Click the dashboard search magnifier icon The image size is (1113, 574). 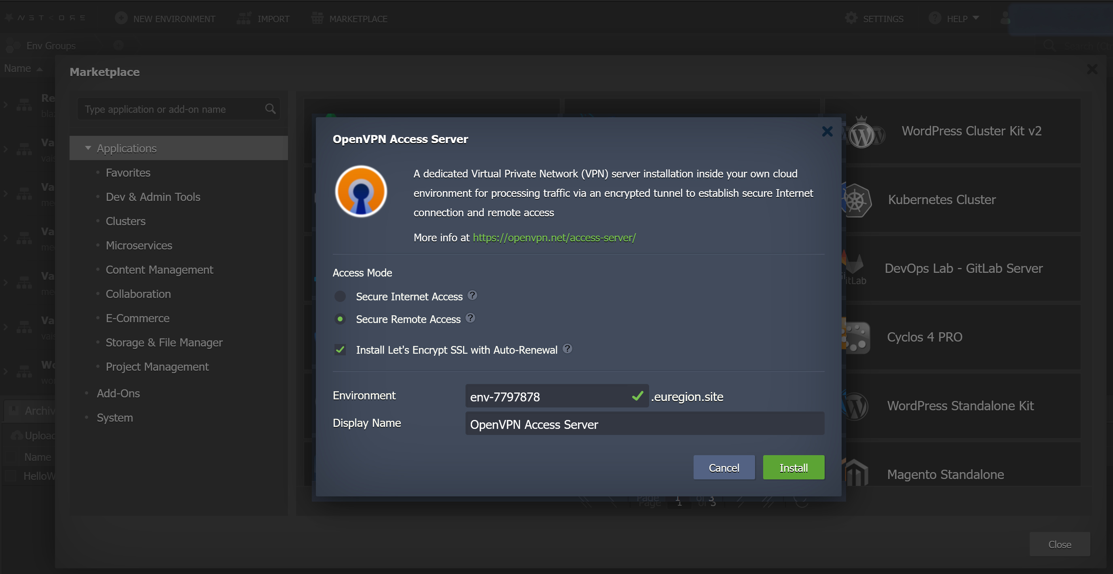[1050, 45]
